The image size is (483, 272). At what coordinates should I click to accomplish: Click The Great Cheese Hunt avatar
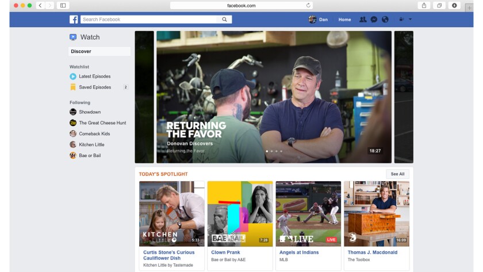tap(73, 122)
